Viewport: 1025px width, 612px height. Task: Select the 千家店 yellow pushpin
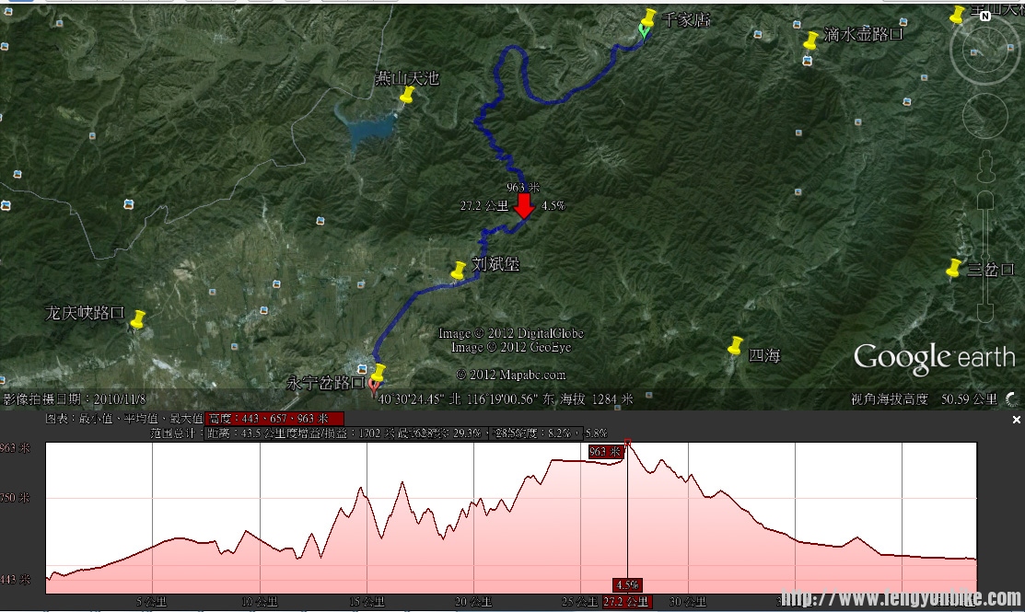(x=649, y=18)
